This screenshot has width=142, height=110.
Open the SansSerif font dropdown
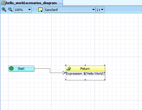[x=70, y=10]
